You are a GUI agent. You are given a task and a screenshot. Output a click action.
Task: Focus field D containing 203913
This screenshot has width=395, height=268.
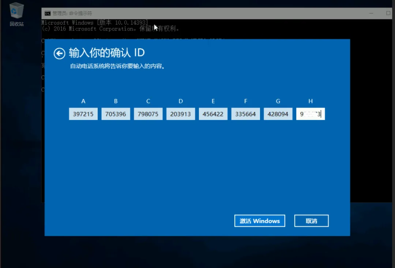181,114
